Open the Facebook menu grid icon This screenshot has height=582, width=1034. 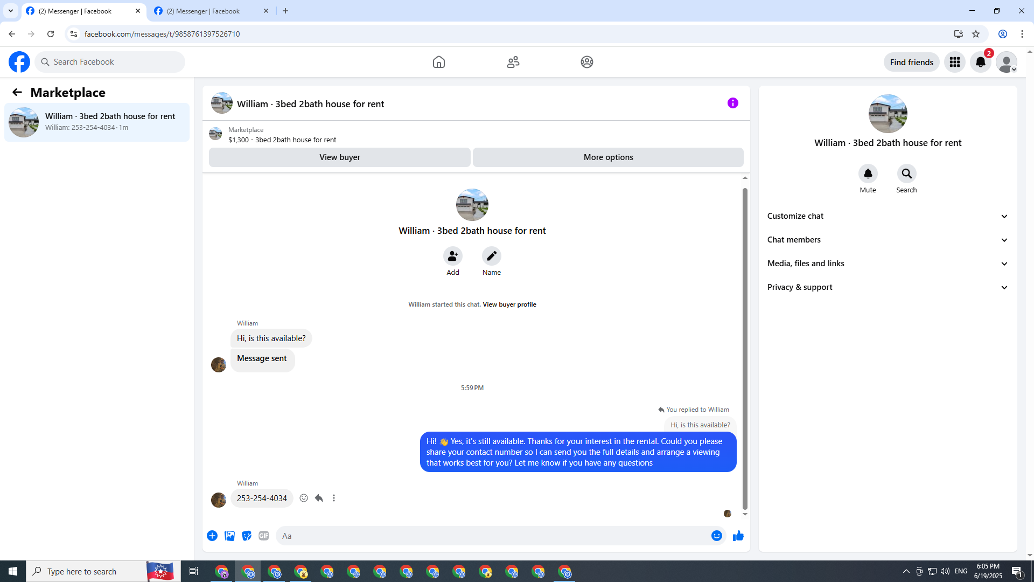point(955,62)
